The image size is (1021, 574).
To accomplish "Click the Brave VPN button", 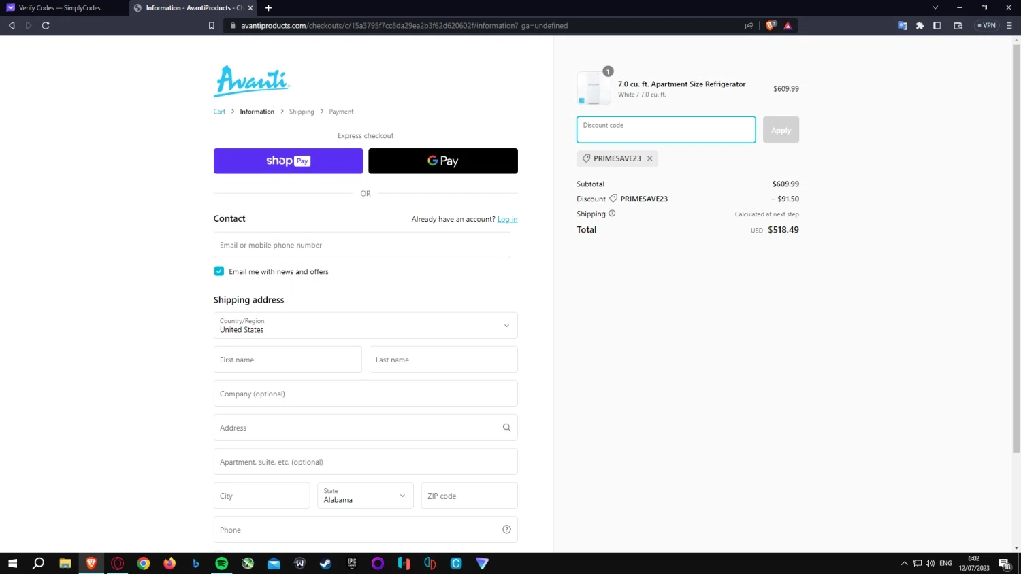I will [x=987, y=26].
